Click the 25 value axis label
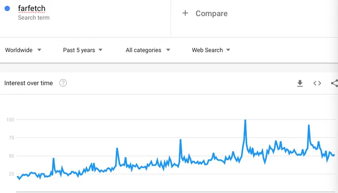This screenshot has width=338, height=193. tap(12, 174)
